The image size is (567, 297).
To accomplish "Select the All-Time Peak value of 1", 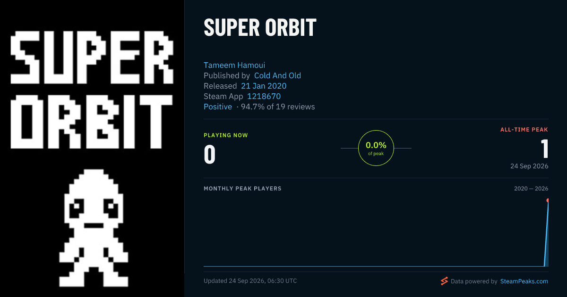I will [544, 148].
